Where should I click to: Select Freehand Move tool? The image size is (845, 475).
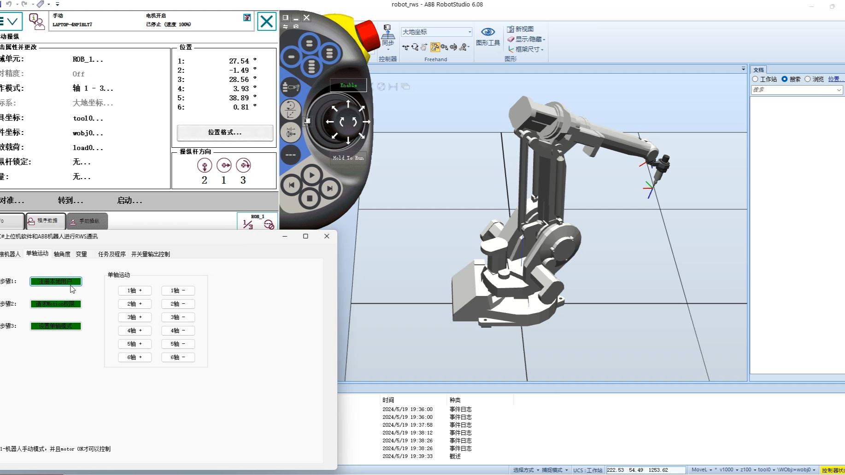405,47
